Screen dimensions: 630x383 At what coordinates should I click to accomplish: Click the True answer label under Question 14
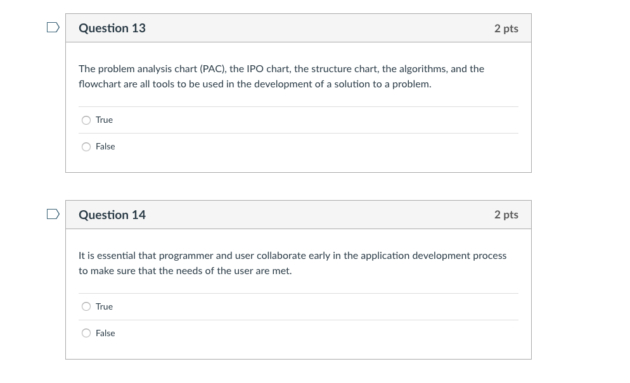coord(103,306)
